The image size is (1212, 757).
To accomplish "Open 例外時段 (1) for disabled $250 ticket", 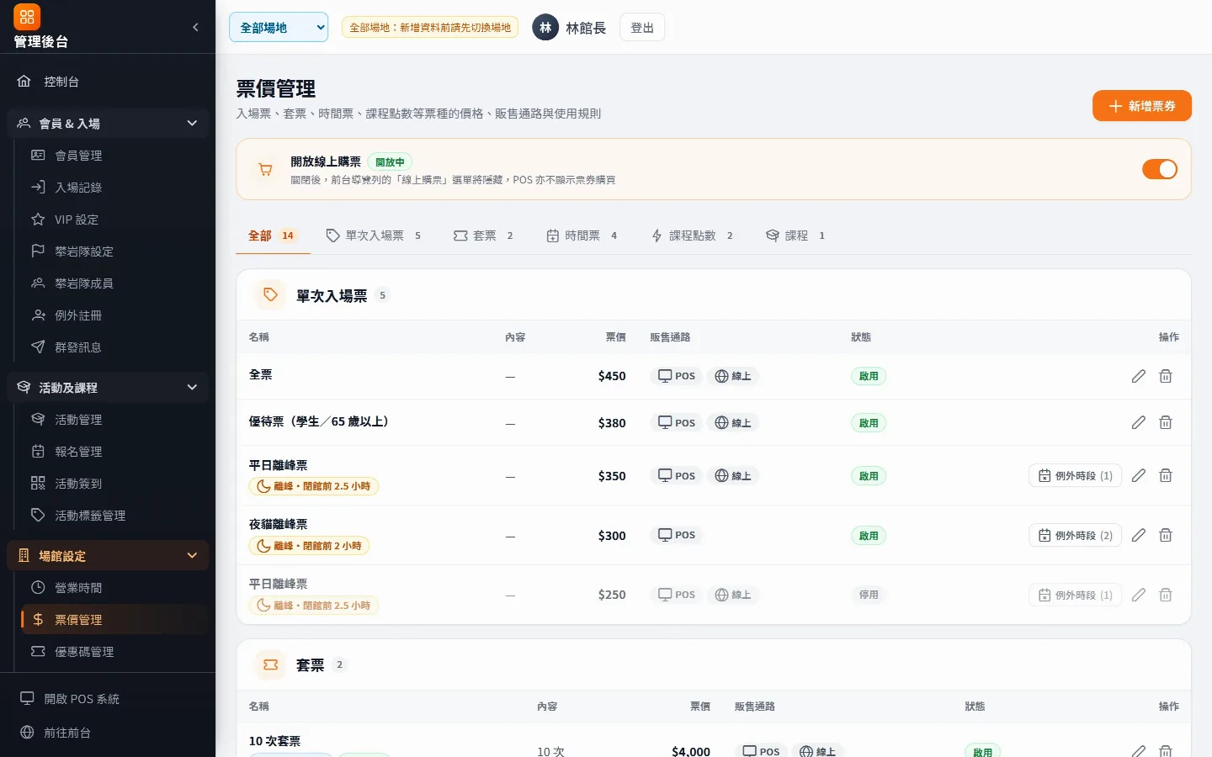I will pyautogui.click(x=1075, y=595).
